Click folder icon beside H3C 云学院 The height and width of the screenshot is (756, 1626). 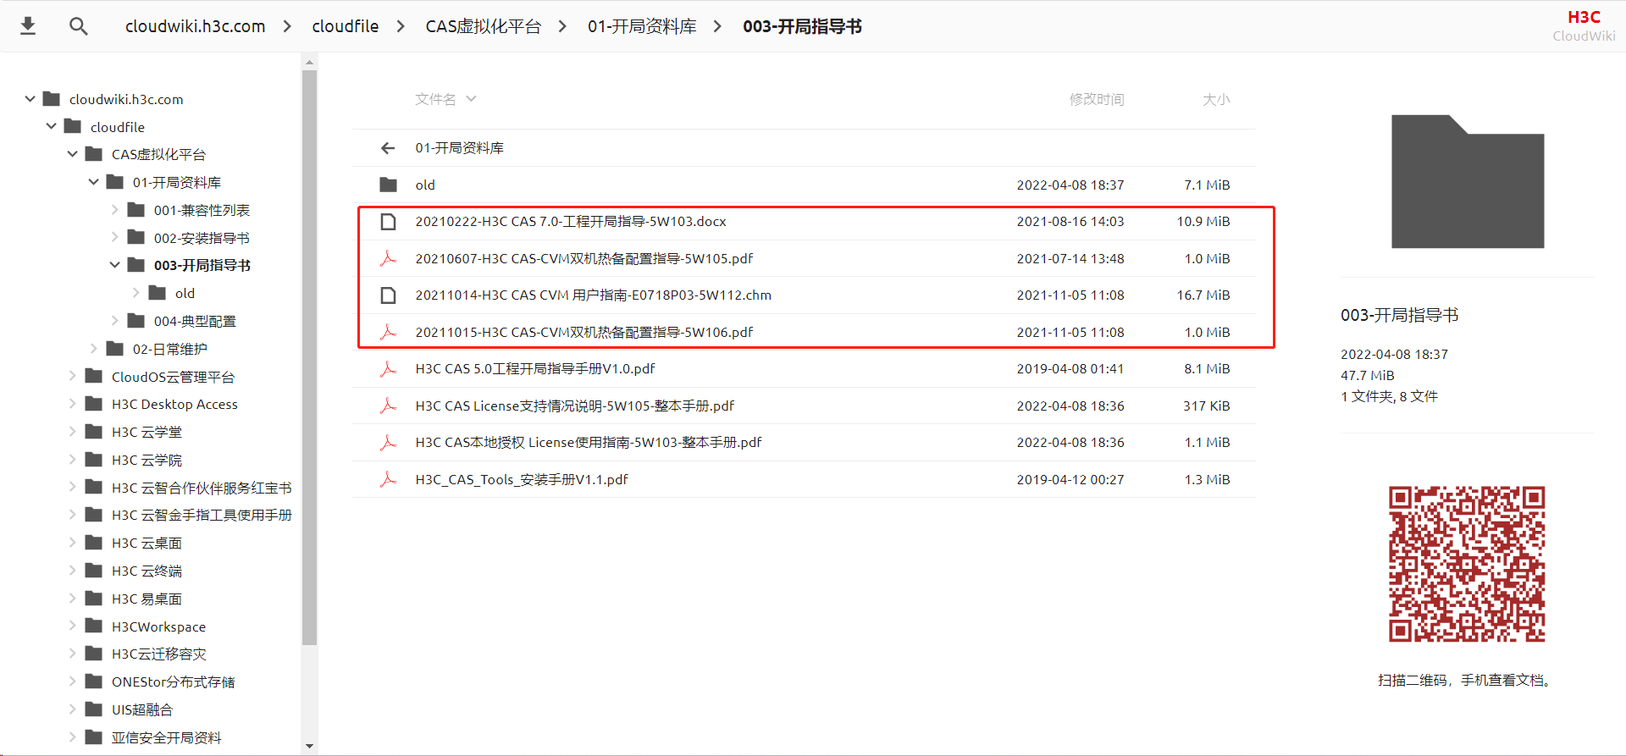tap(94, 460)
